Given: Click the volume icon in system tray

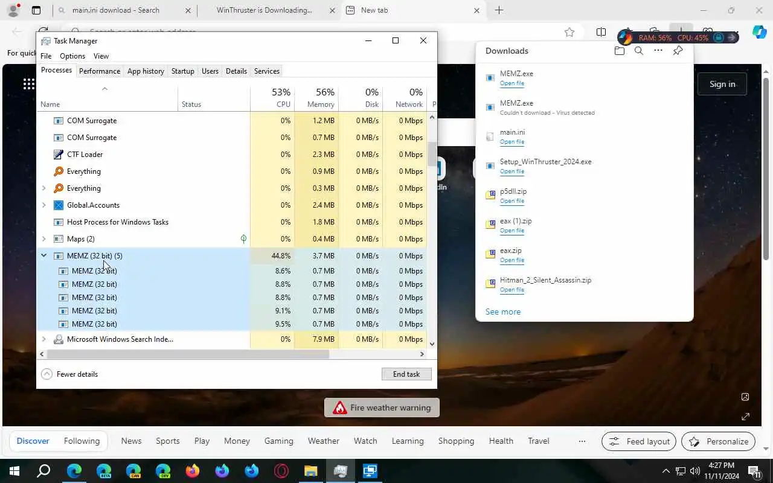Looking at the screenshot, I should (694, 471).
